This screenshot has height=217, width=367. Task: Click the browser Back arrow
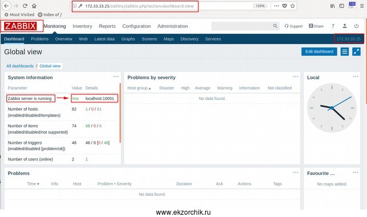(6, 6)
